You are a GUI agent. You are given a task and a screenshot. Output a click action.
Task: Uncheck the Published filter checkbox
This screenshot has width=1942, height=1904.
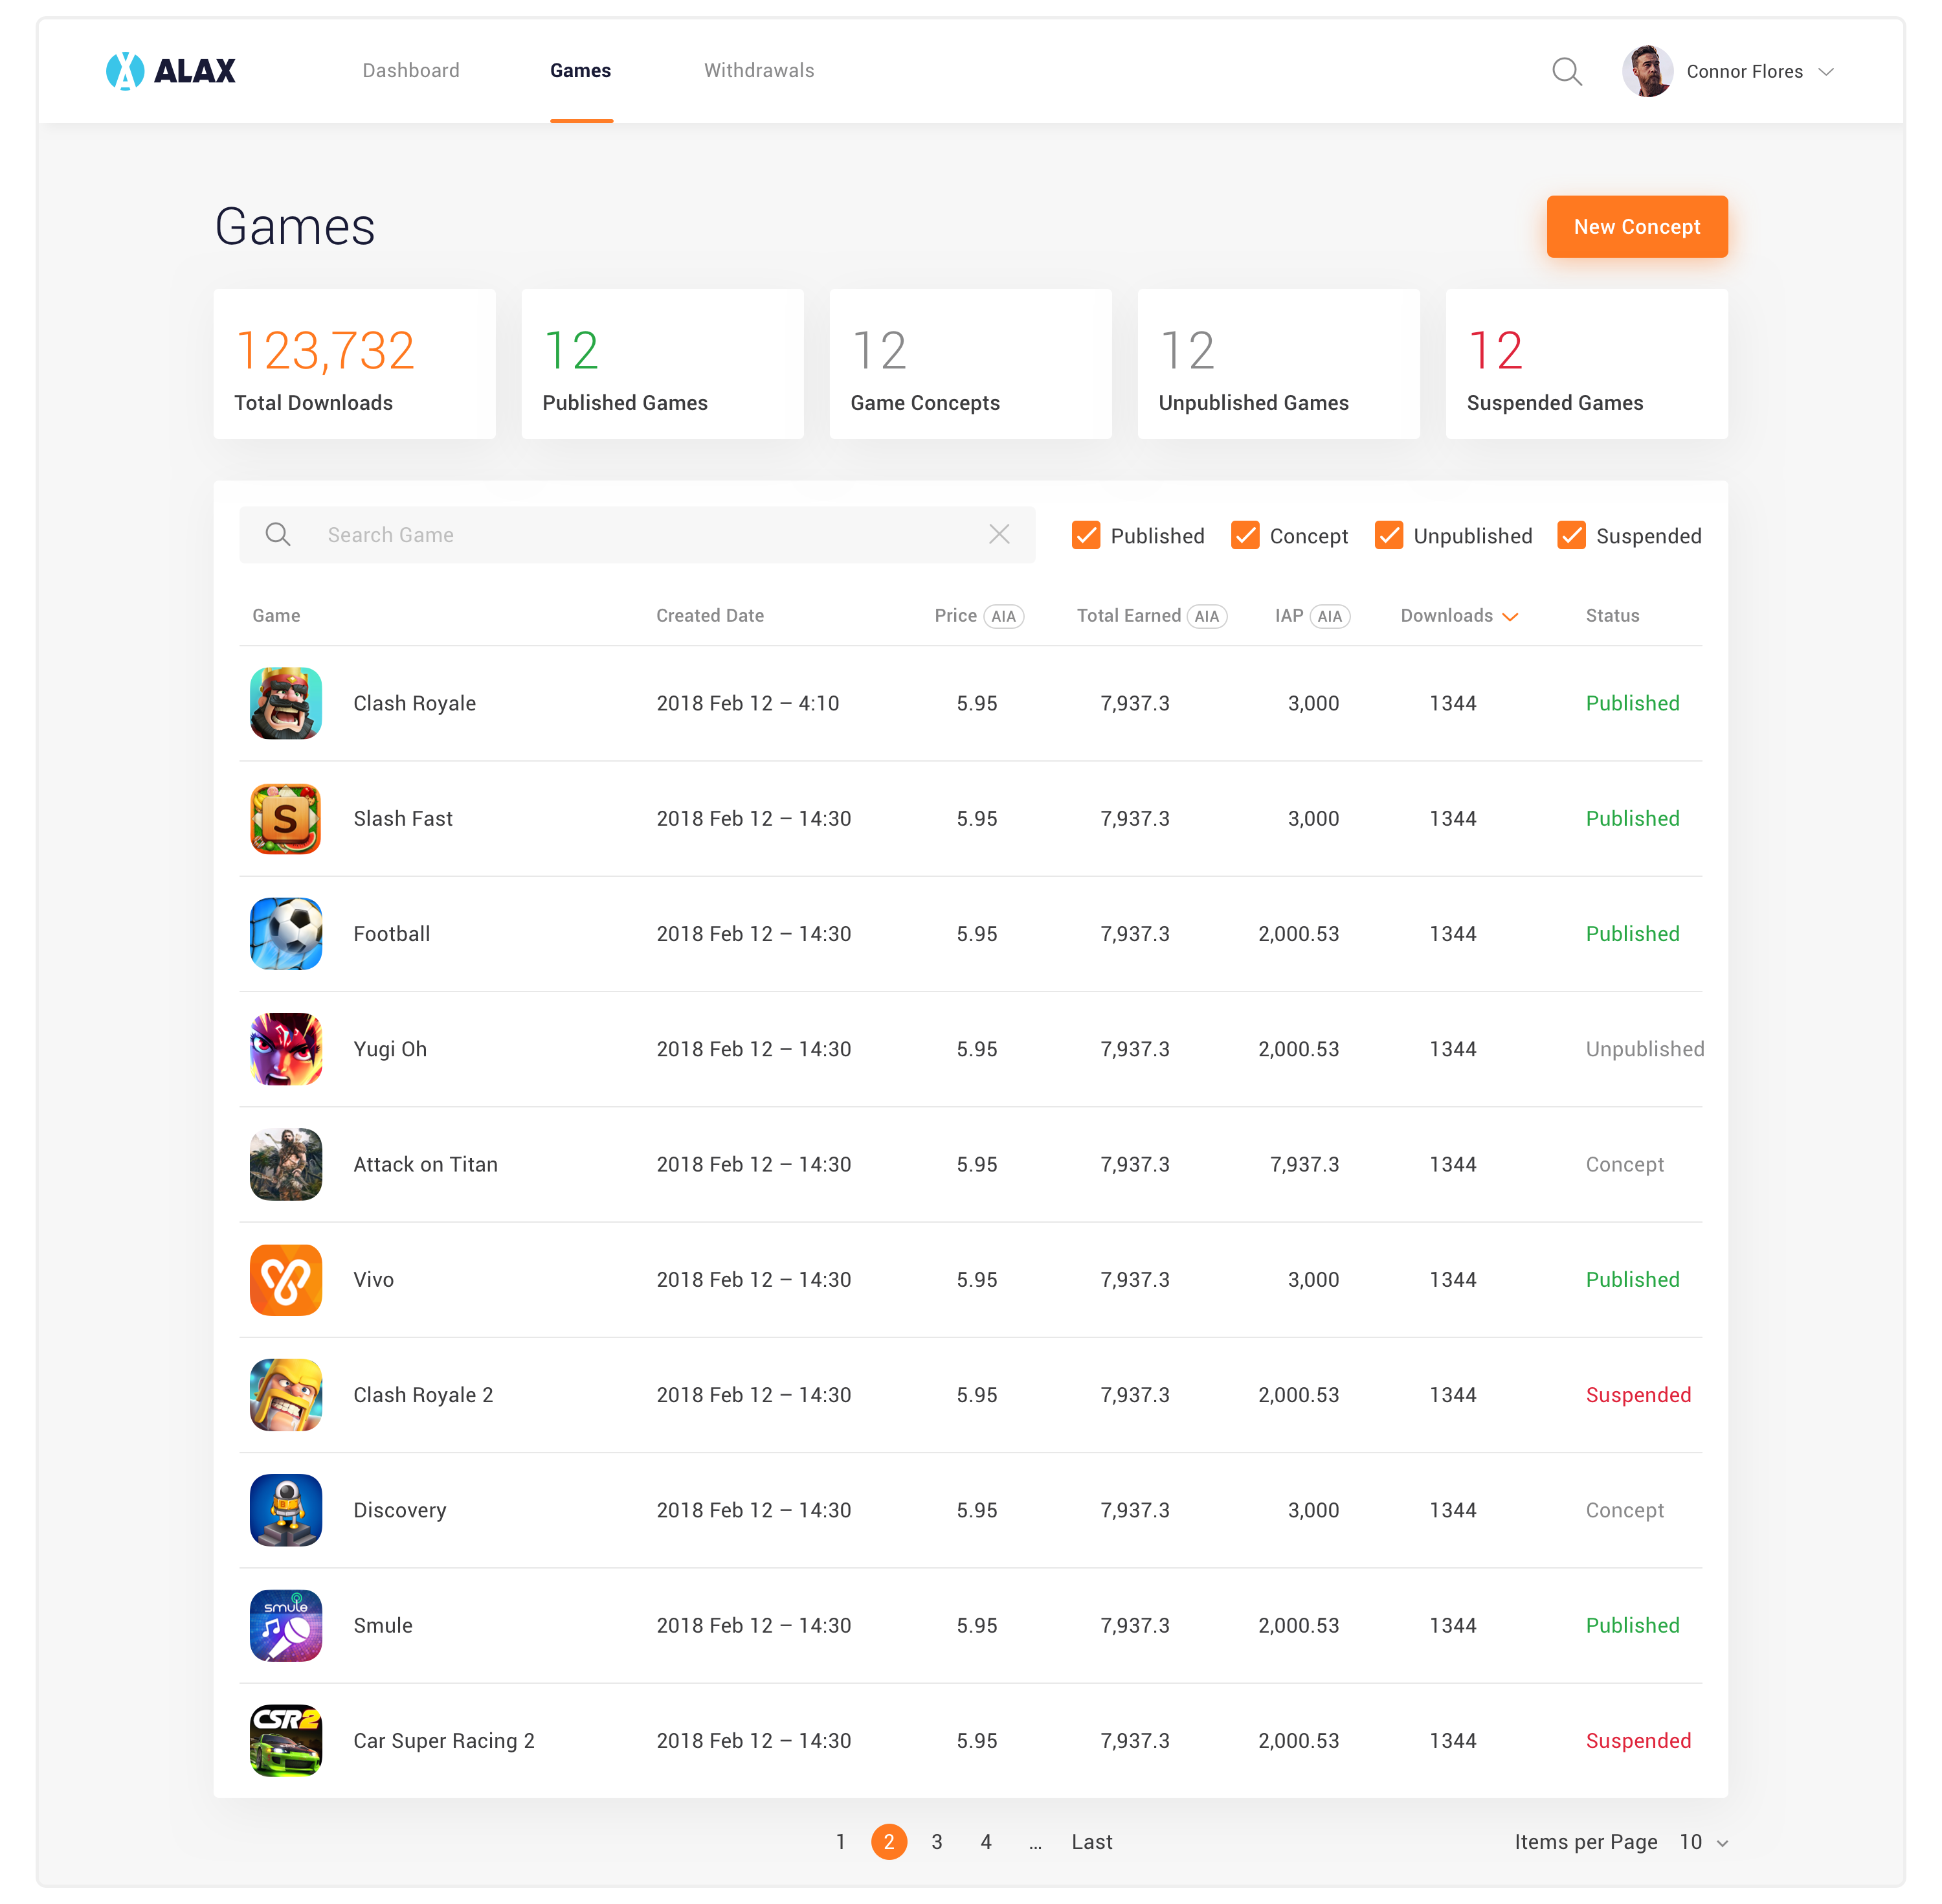click(x=1086, y=535)
